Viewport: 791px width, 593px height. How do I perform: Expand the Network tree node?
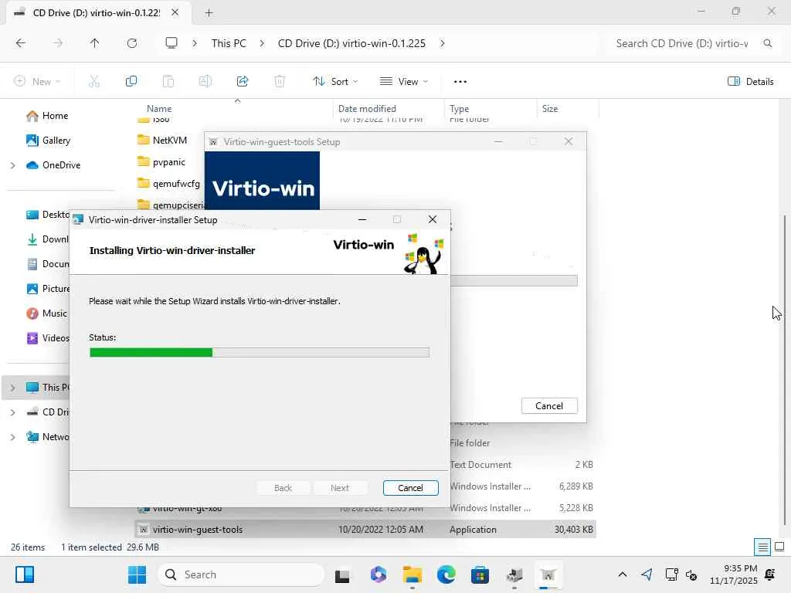[13, 437]
